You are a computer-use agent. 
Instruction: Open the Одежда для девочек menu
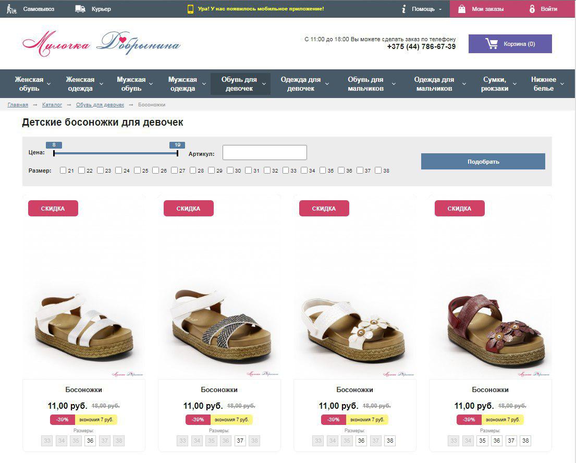[x=300, y=84]
